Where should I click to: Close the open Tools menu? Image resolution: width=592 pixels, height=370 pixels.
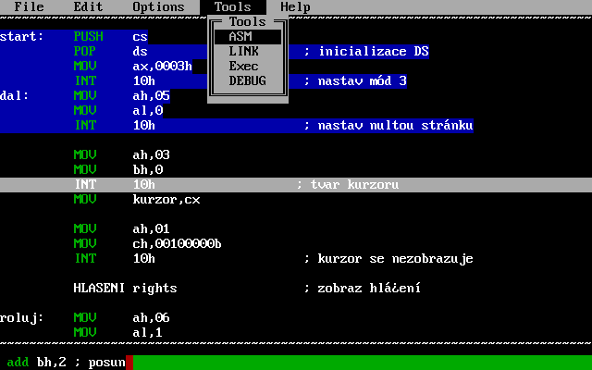click(x=232, y=6)
